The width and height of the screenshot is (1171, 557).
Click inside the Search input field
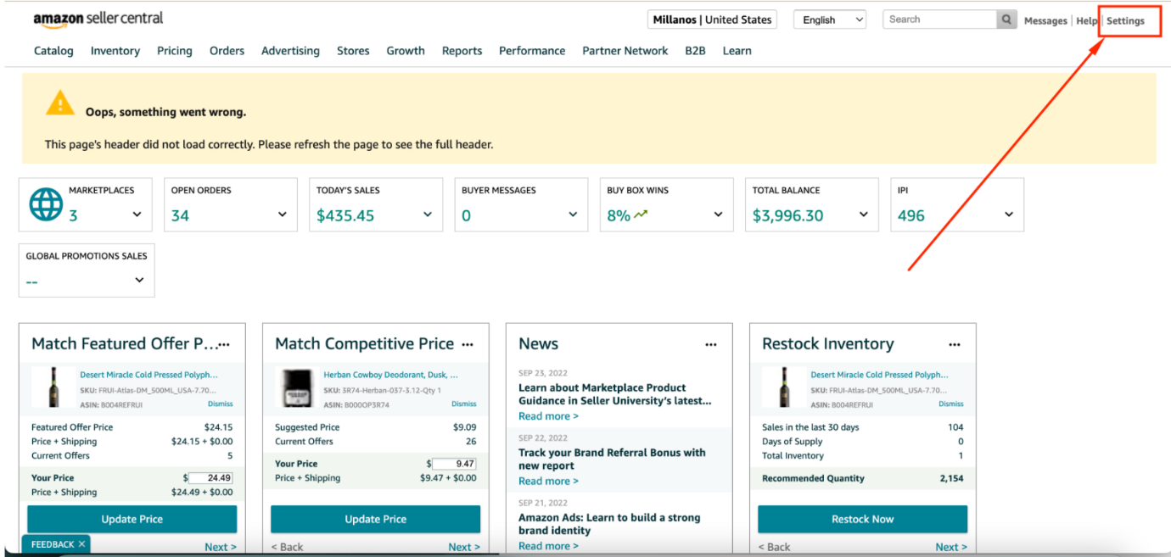939,19
